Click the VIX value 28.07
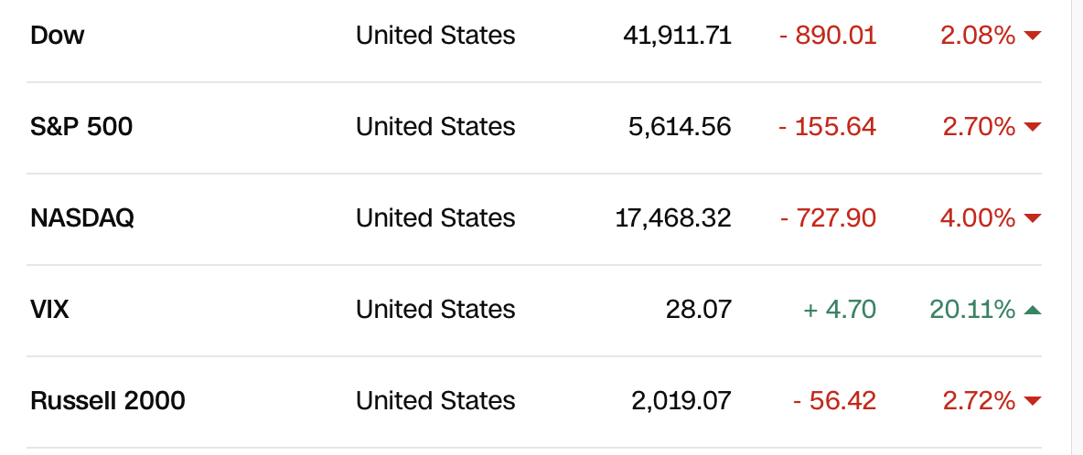The image size is (1083, 455). pos(699,310)
